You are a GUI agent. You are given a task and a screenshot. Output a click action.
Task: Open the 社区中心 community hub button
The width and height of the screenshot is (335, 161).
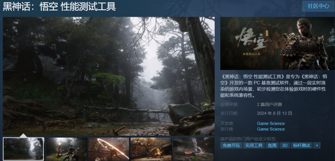tap(318, 6)
